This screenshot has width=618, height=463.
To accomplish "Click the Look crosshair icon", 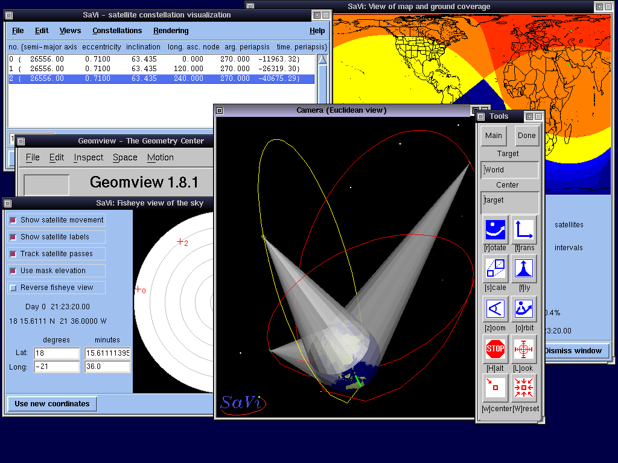I will click(524, 348).
